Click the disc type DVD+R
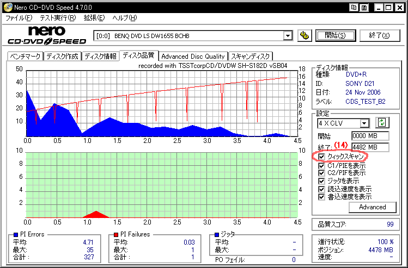 tap(356, 74)
